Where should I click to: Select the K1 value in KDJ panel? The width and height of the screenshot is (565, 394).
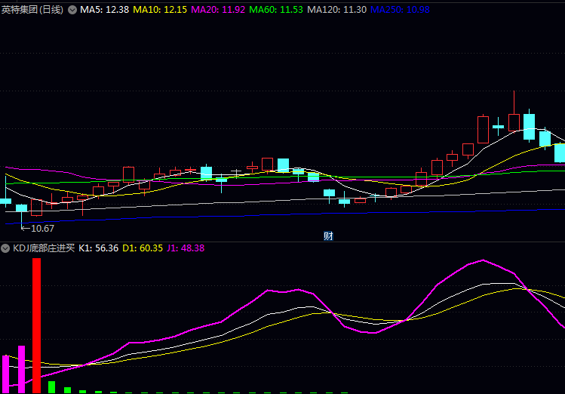[99, 248]
